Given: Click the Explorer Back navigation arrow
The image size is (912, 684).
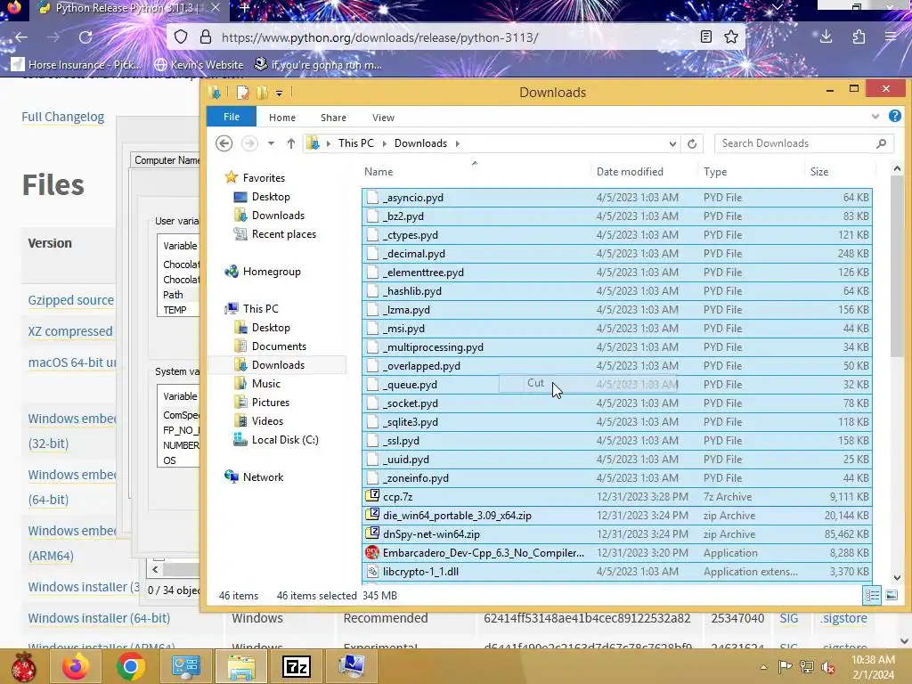Looking at the screenshot, I should [x=224, y=143].
